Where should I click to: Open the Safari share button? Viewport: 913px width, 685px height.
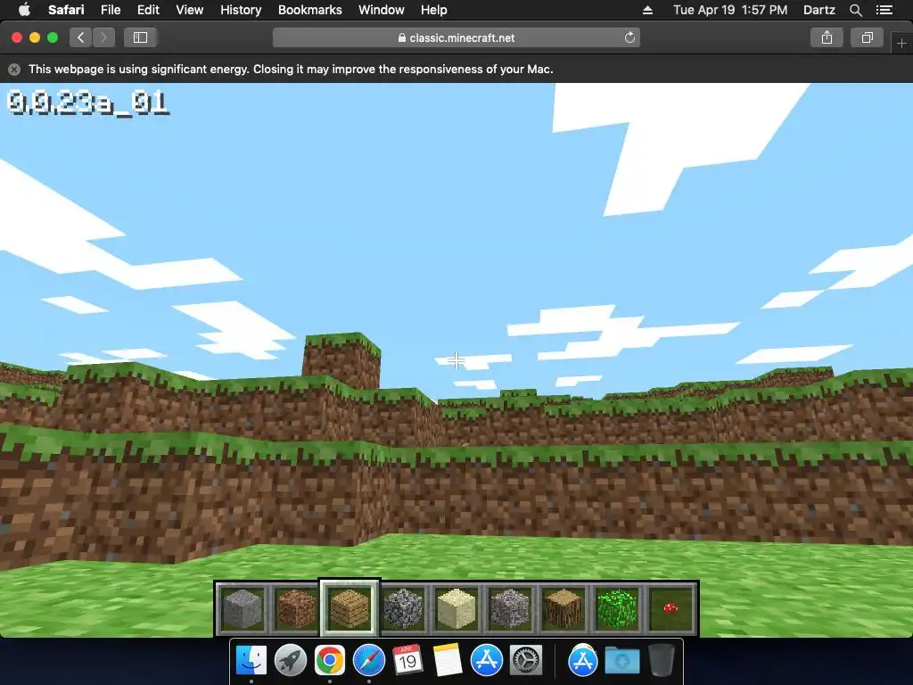click(827, 37)
